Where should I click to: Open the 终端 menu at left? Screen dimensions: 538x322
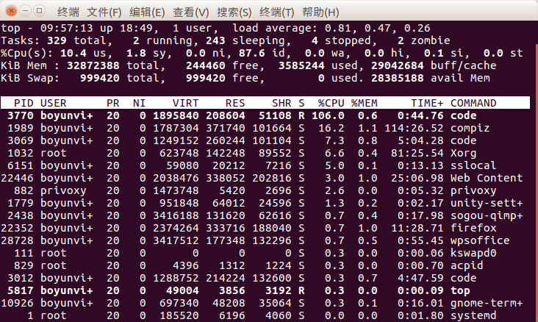(x=68, y=12)
